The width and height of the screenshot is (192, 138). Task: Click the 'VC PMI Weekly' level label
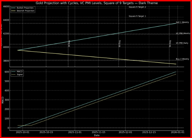(x=183, y=33)
